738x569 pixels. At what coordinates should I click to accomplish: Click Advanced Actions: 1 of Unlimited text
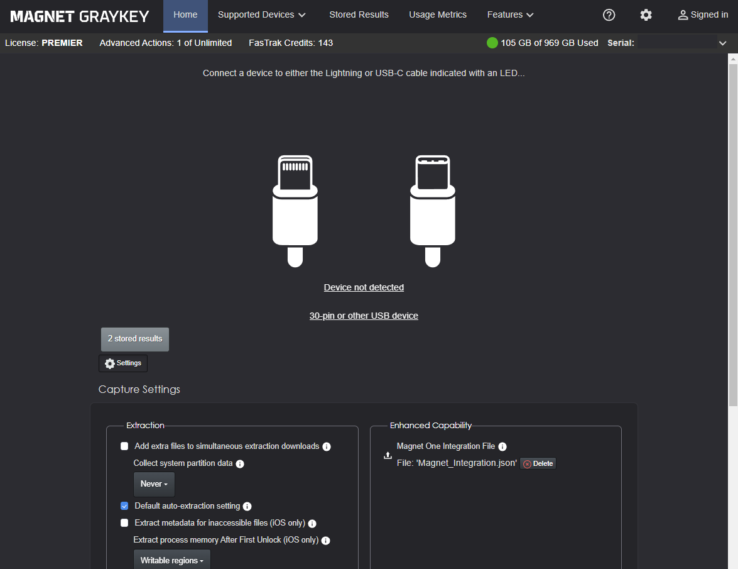[x=166, y=43]
